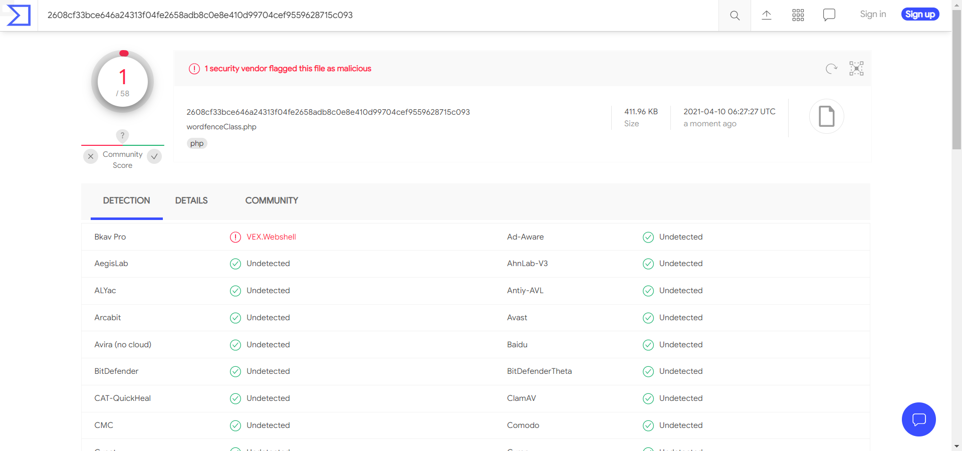Screen dimensions: 962x451
Task: Click the BitDefenderTheta vendor name
Action: coord(539,371)
